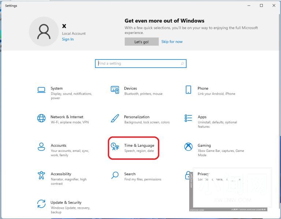This screenshot has height=219, width=281.
Task: Focus the Find a setting field
Action: click(x=140, y=64)
